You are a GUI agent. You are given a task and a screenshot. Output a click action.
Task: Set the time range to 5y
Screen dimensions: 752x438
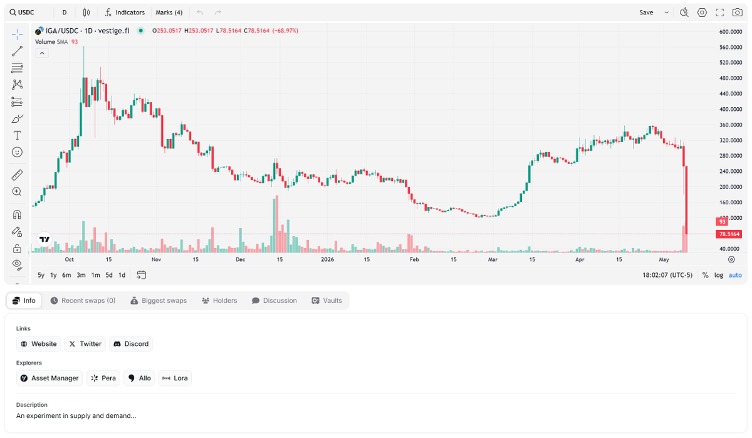tap(41, 275)
